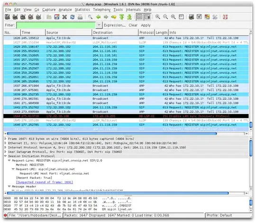Collapse Session Initiation Protocol section
Viewport: 256px width, 223px height.
coord(5,156)
